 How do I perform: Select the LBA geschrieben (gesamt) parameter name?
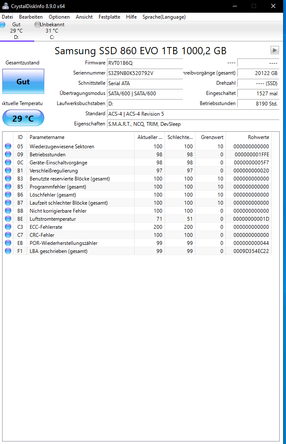[x=58, y=251]
